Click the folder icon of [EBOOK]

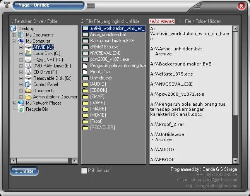click(86, 91)
